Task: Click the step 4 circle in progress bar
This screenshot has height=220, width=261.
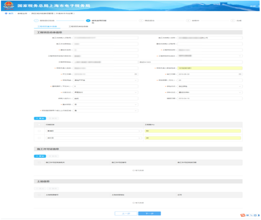Action: click(188, 20)
